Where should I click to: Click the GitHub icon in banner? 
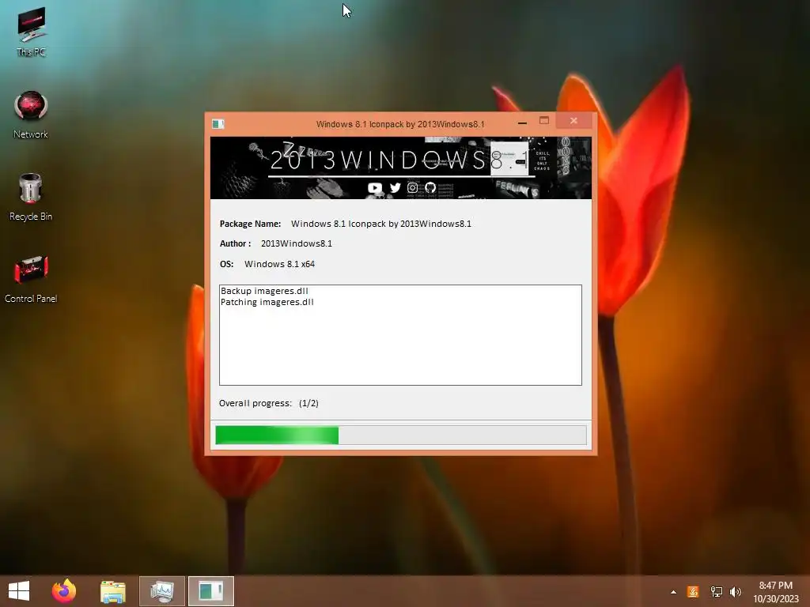coord(430,188)
